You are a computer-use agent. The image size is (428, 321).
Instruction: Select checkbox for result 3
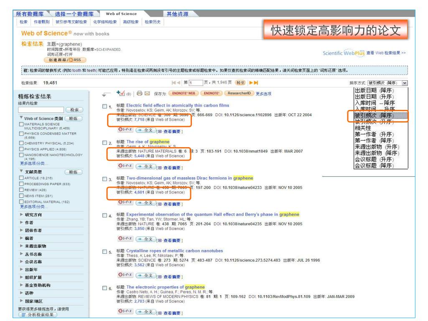[104, 179]
